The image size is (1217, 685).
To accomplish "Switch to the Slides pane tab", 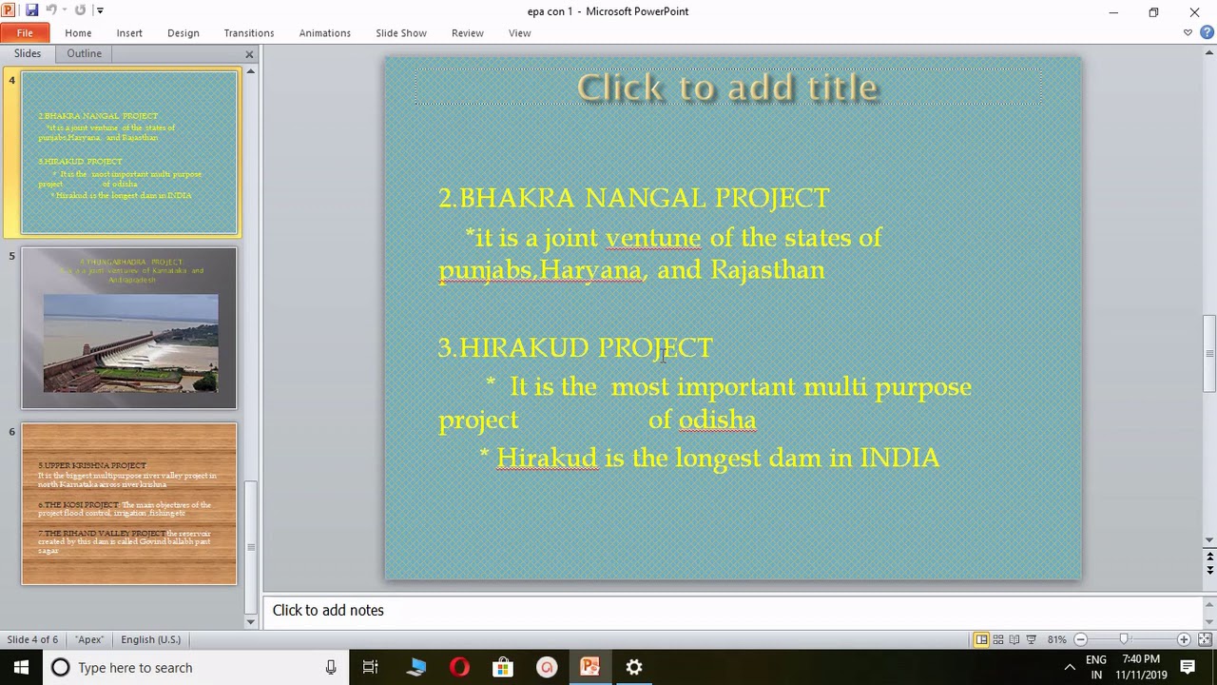I will tap(28, 53).
